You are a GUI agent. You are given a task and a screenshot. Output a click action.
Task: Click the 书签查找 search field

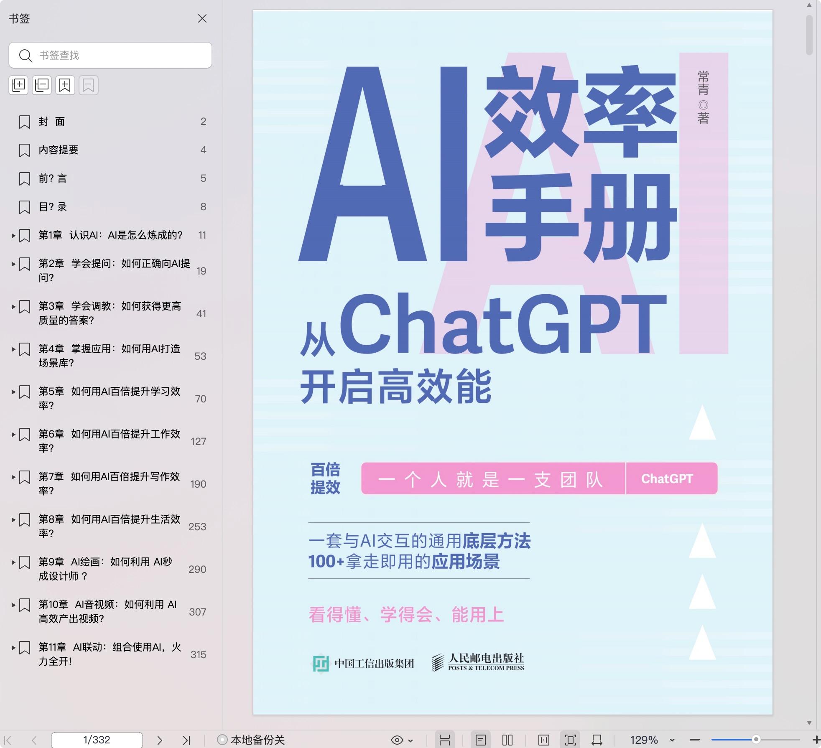coord(110,55)
